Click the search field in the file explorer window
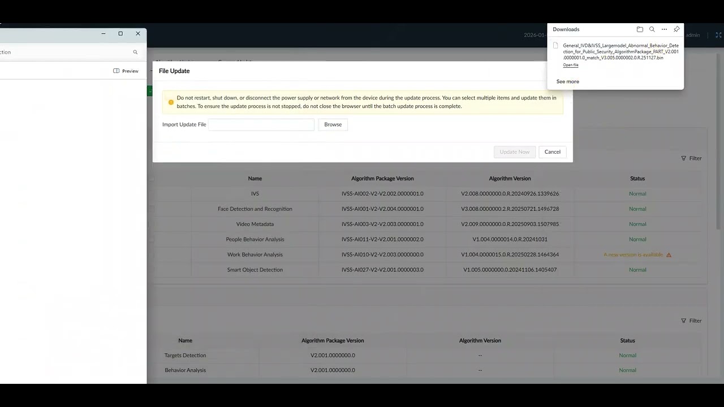Screen dimensions: 724x407 pyautogui.click(x=70, y=52)
